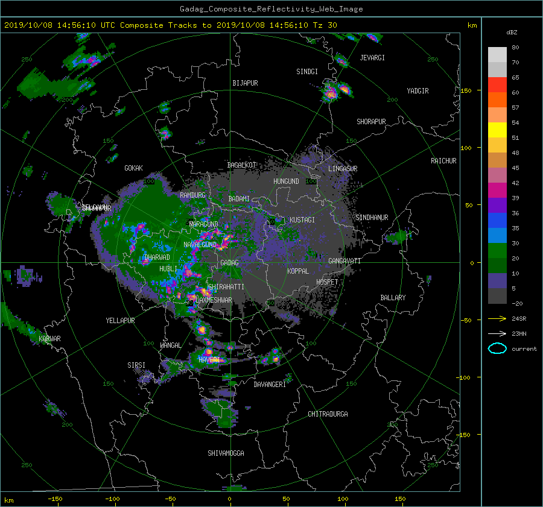Click the HUBLI city label

[168, 269]
